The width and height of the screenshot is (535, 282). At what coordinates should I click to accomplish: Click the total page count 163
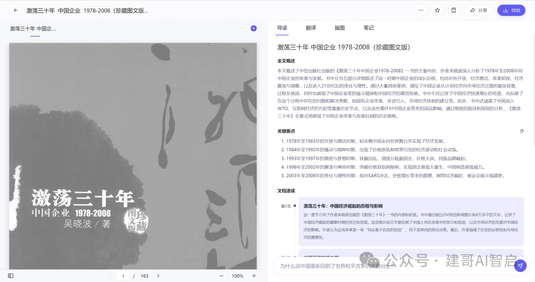tap(145, 276)
